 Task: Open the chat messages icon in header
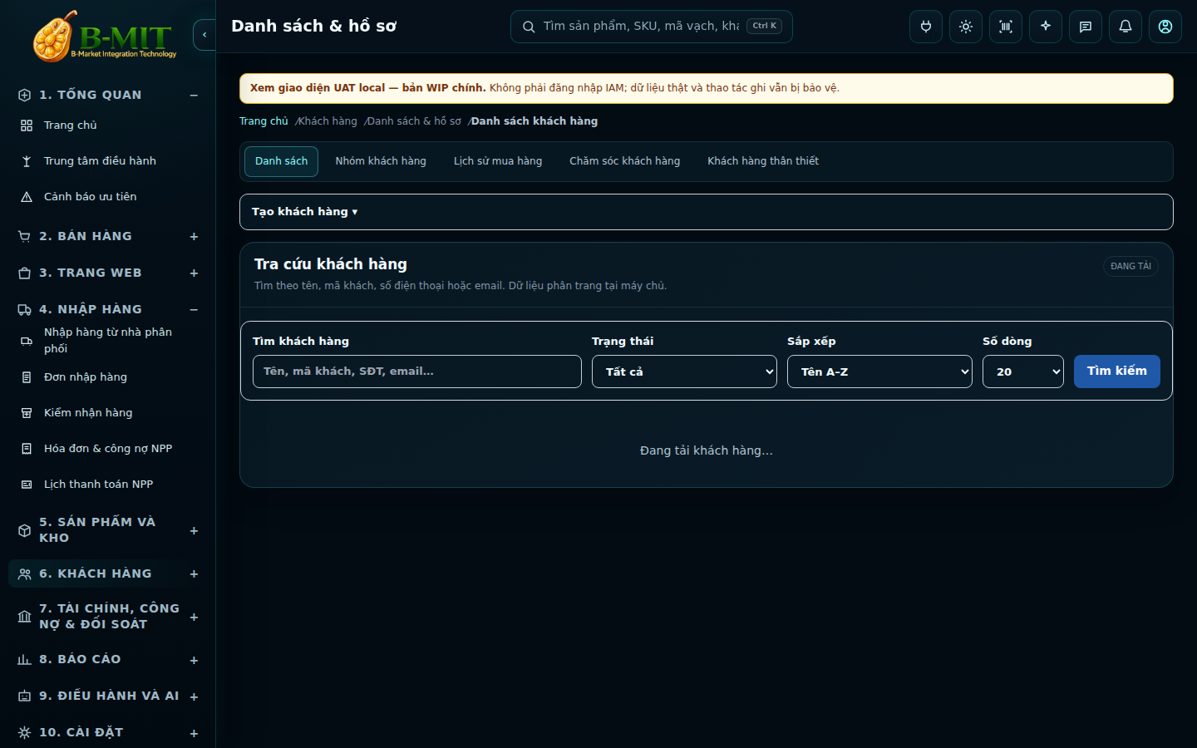click(x=1086, y=27)
